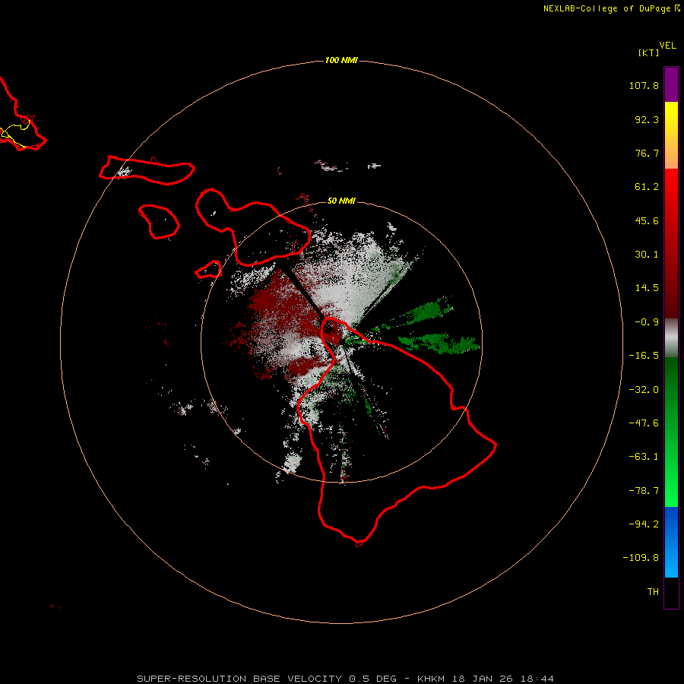Click the 107.8 legend value
684x684 pixels.
click(x=644, y=85)
